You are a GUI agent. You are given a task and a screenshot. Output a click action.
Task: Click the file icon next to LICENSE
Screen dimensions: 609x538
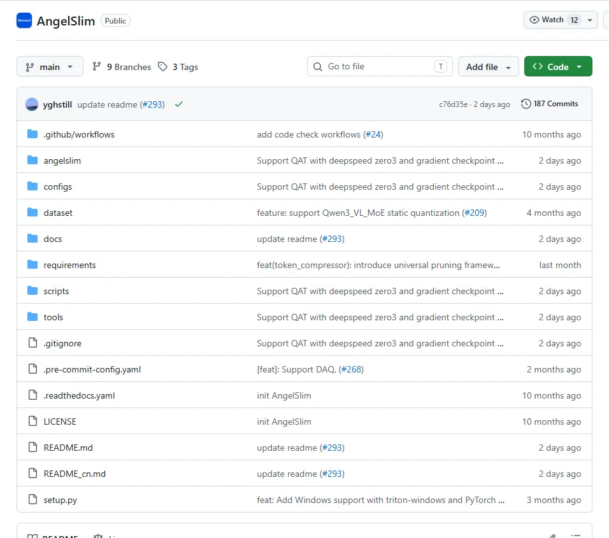click(x=33, y=421)
